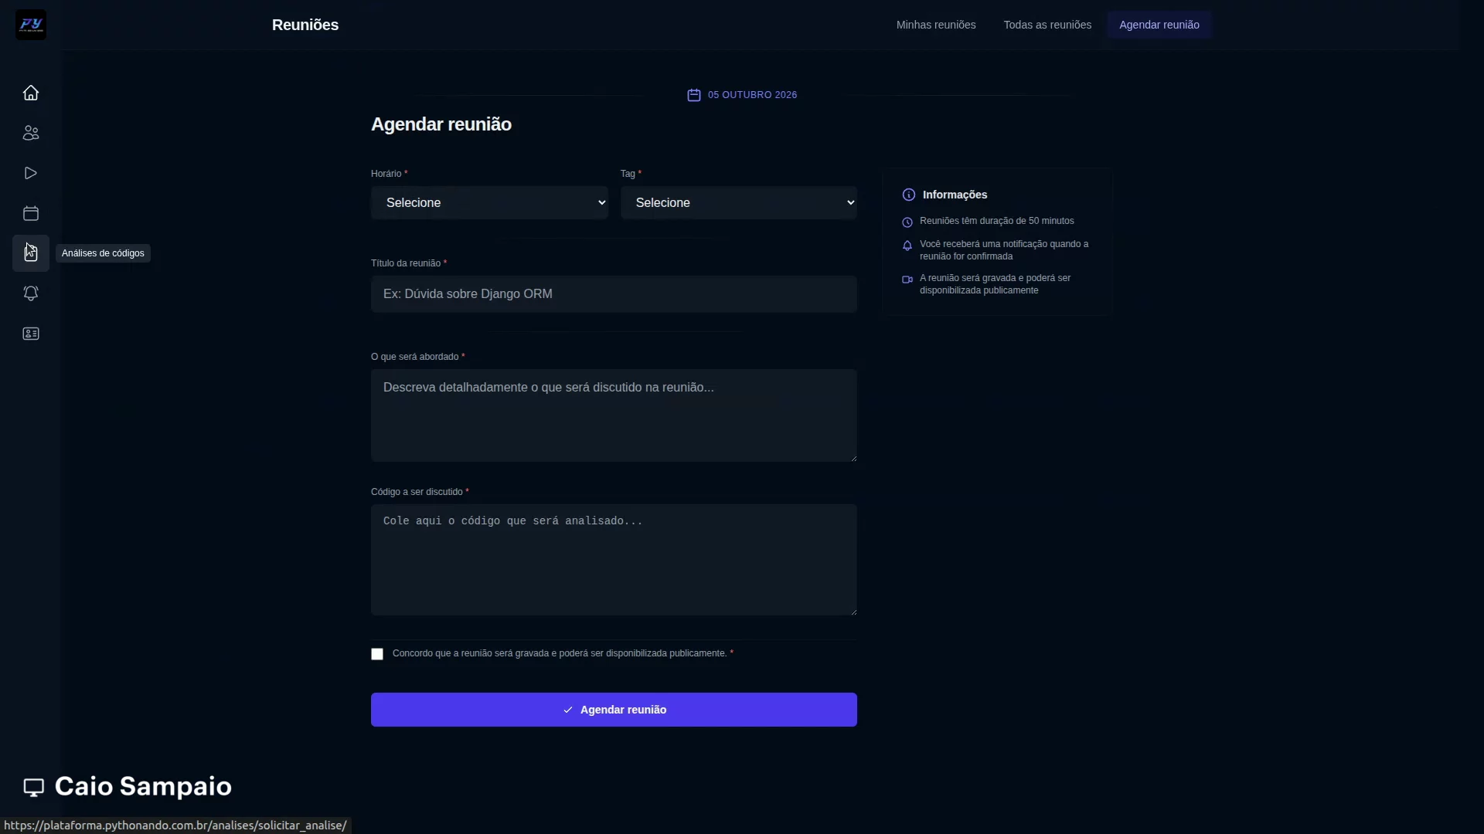Check the recording consent checkbox
The height and width of the screenshot is (834, 1484).
pos(377,654)
